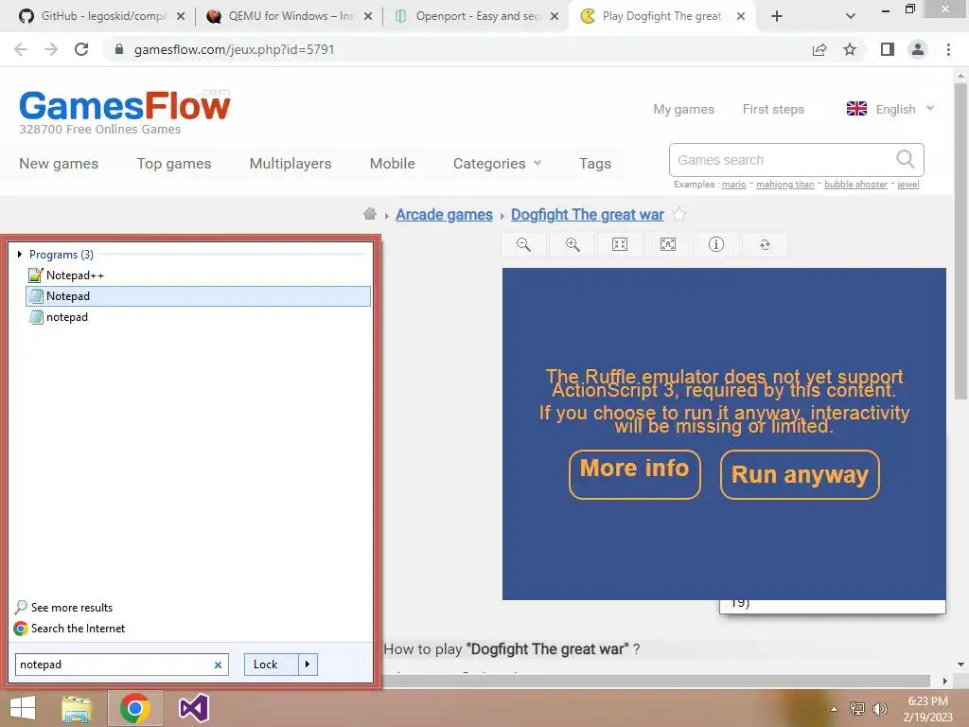Viewport: 969px width, 727px height.
Task: Click the browser forward arrow
Action: (51, 49)
